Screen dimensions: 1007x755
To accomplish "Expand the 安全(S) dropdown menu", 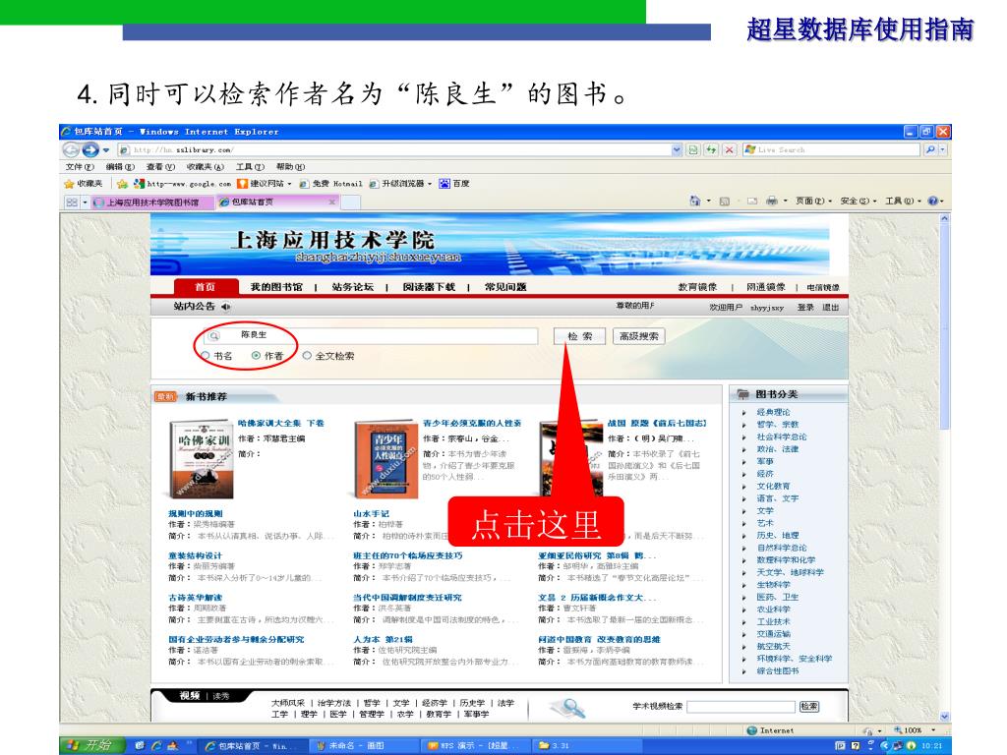I will [859, 201].
